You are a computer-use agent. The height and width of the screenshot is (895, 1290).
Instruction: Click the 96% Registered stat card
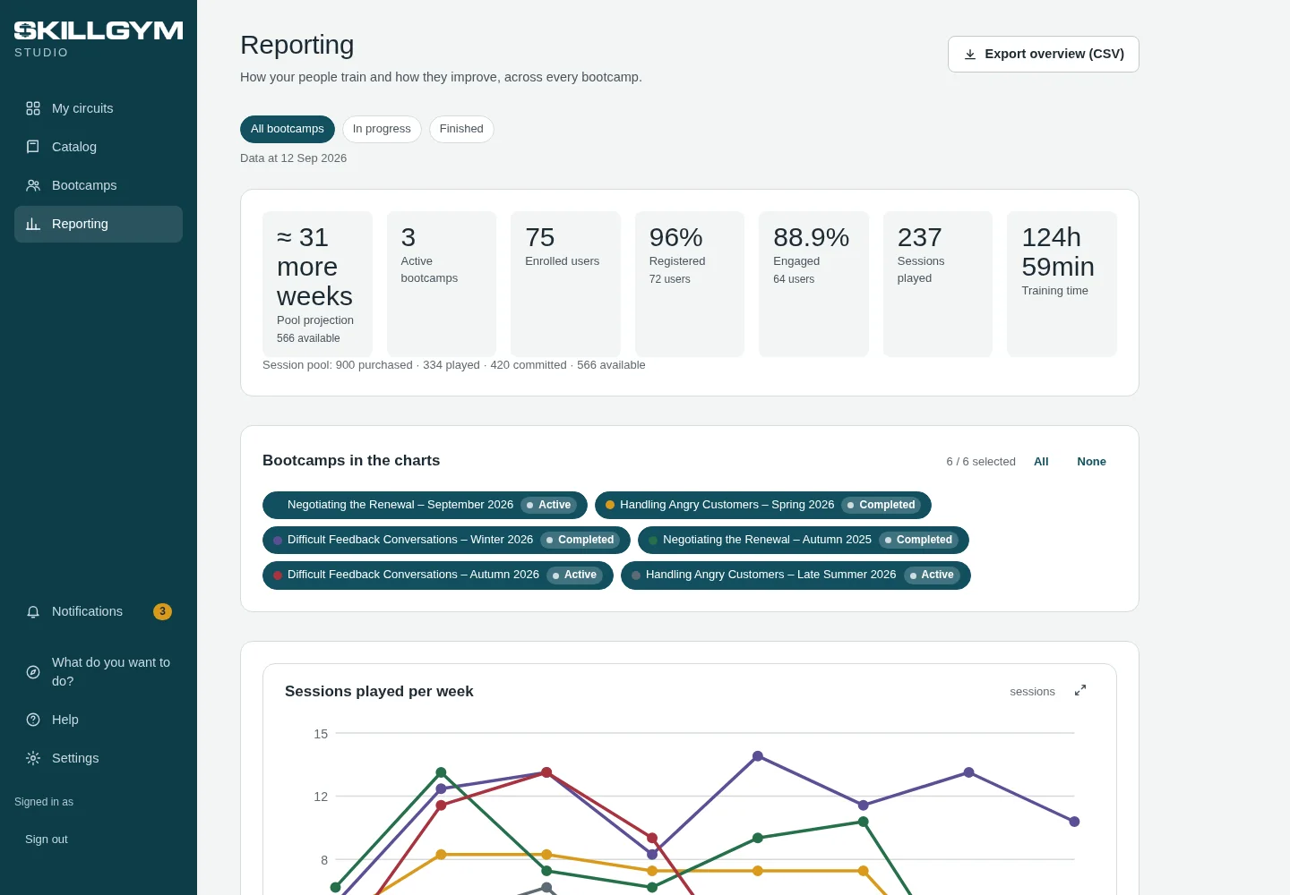click(x=690, y=284)
